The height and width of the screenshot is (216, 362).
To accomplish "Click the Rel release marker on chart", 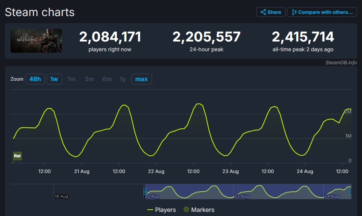I will coord(17,156).
